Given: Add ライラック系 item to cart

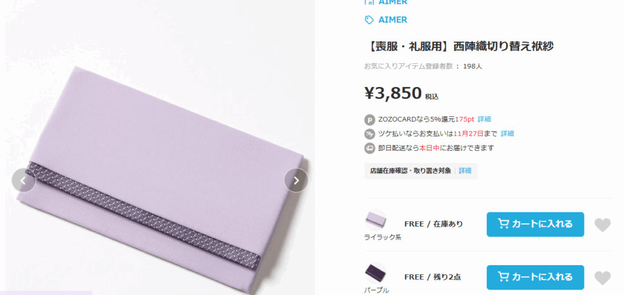Looking at the screenshot, I should pos(535,224).
